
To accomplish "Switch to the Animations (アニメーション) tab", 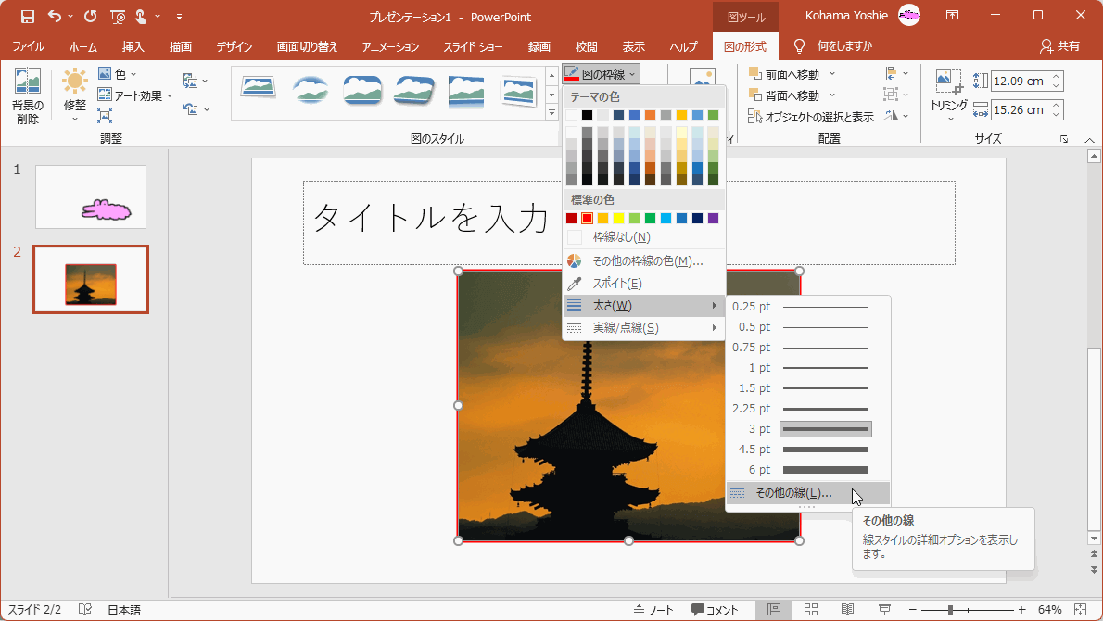I will click(x=390, y=46).
